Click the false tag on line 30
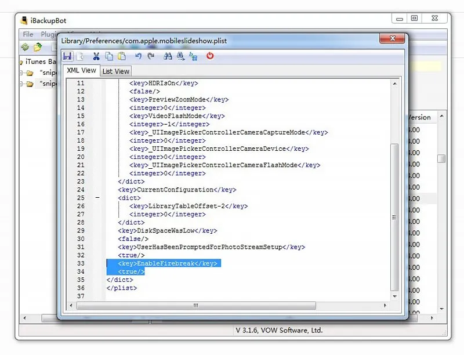Screen dimensions: 464x355 pos(133,239)
